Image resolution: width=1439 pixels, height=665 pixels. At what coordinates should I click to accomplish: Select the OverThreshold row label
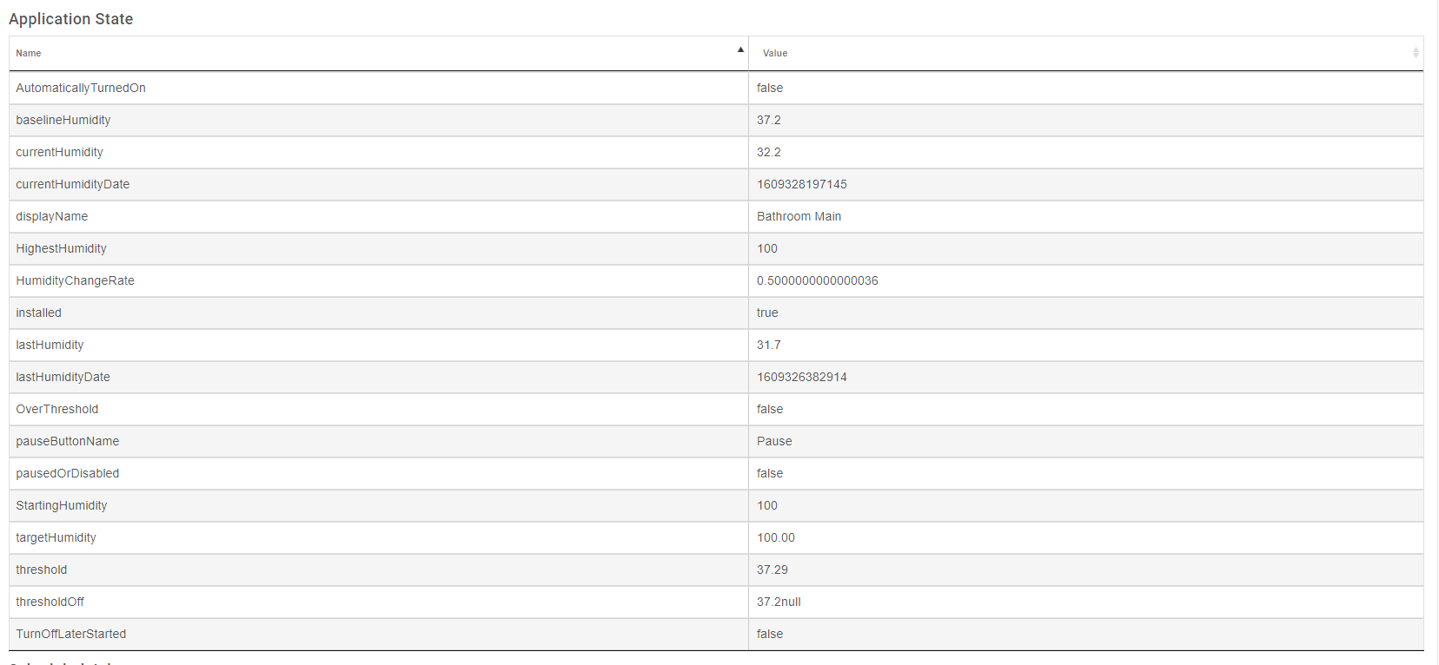pos(56,409)
